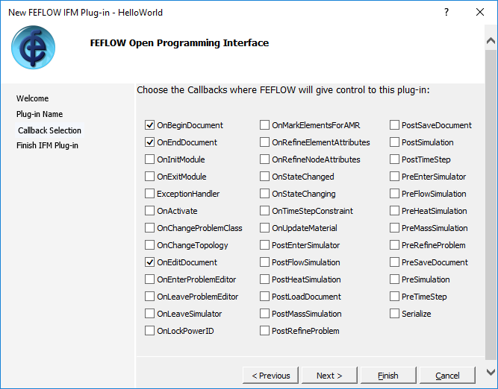Click the FEFLOW logo icon
Screen dimensions: 498x389
point(33,48)
